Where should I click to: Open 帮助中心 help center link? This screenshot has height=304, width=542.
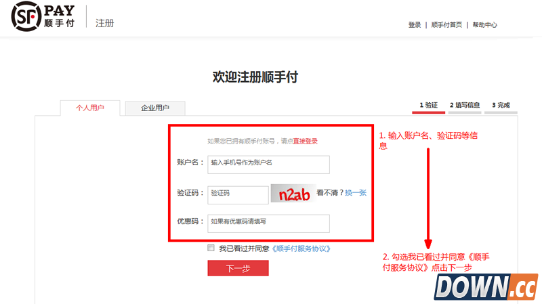tap(485, 25)
